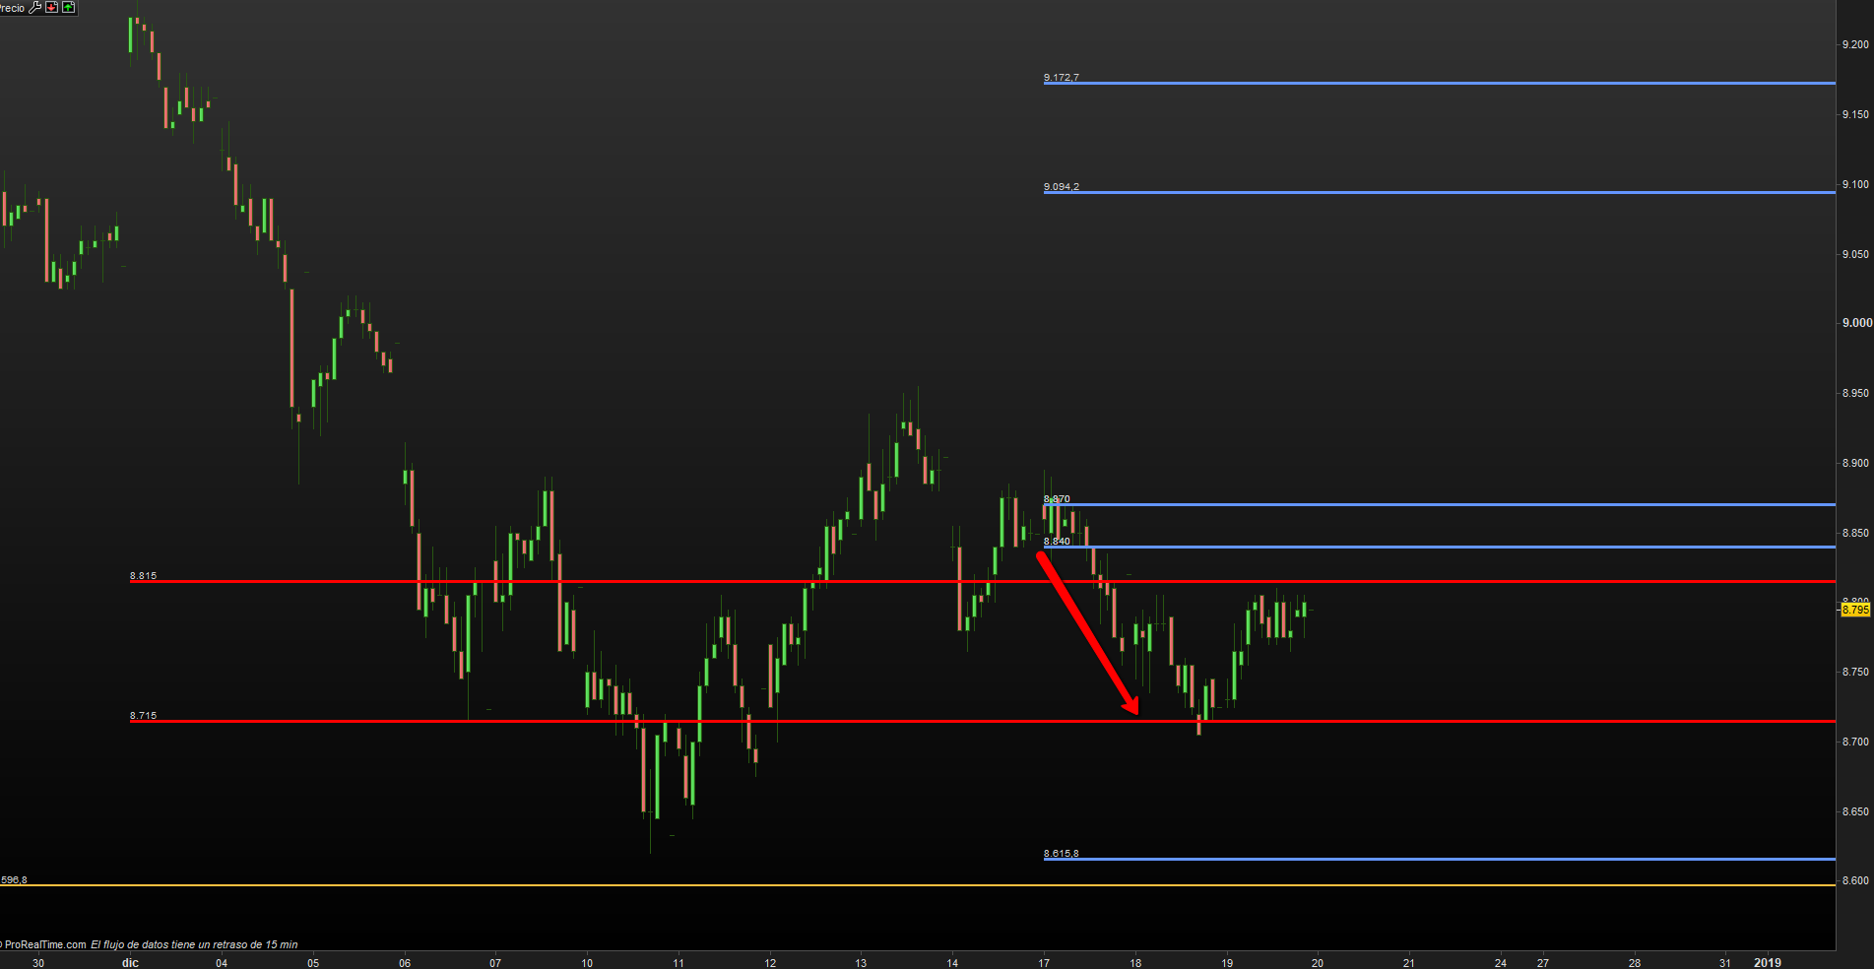The width and height of the screenshot is (1874, 969).
Task: Click date 17 on the time axis
Action: click(x=1043, y=962)
